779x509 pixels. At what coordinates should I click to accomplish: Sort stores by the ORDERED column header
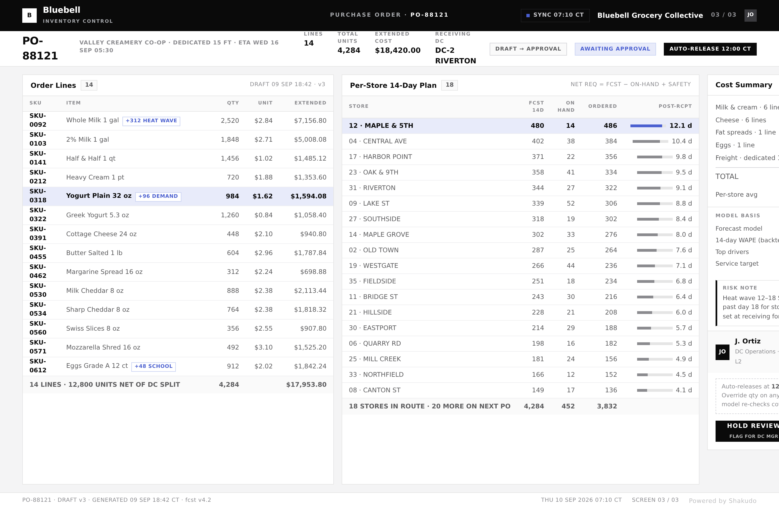tap(602, 106)
